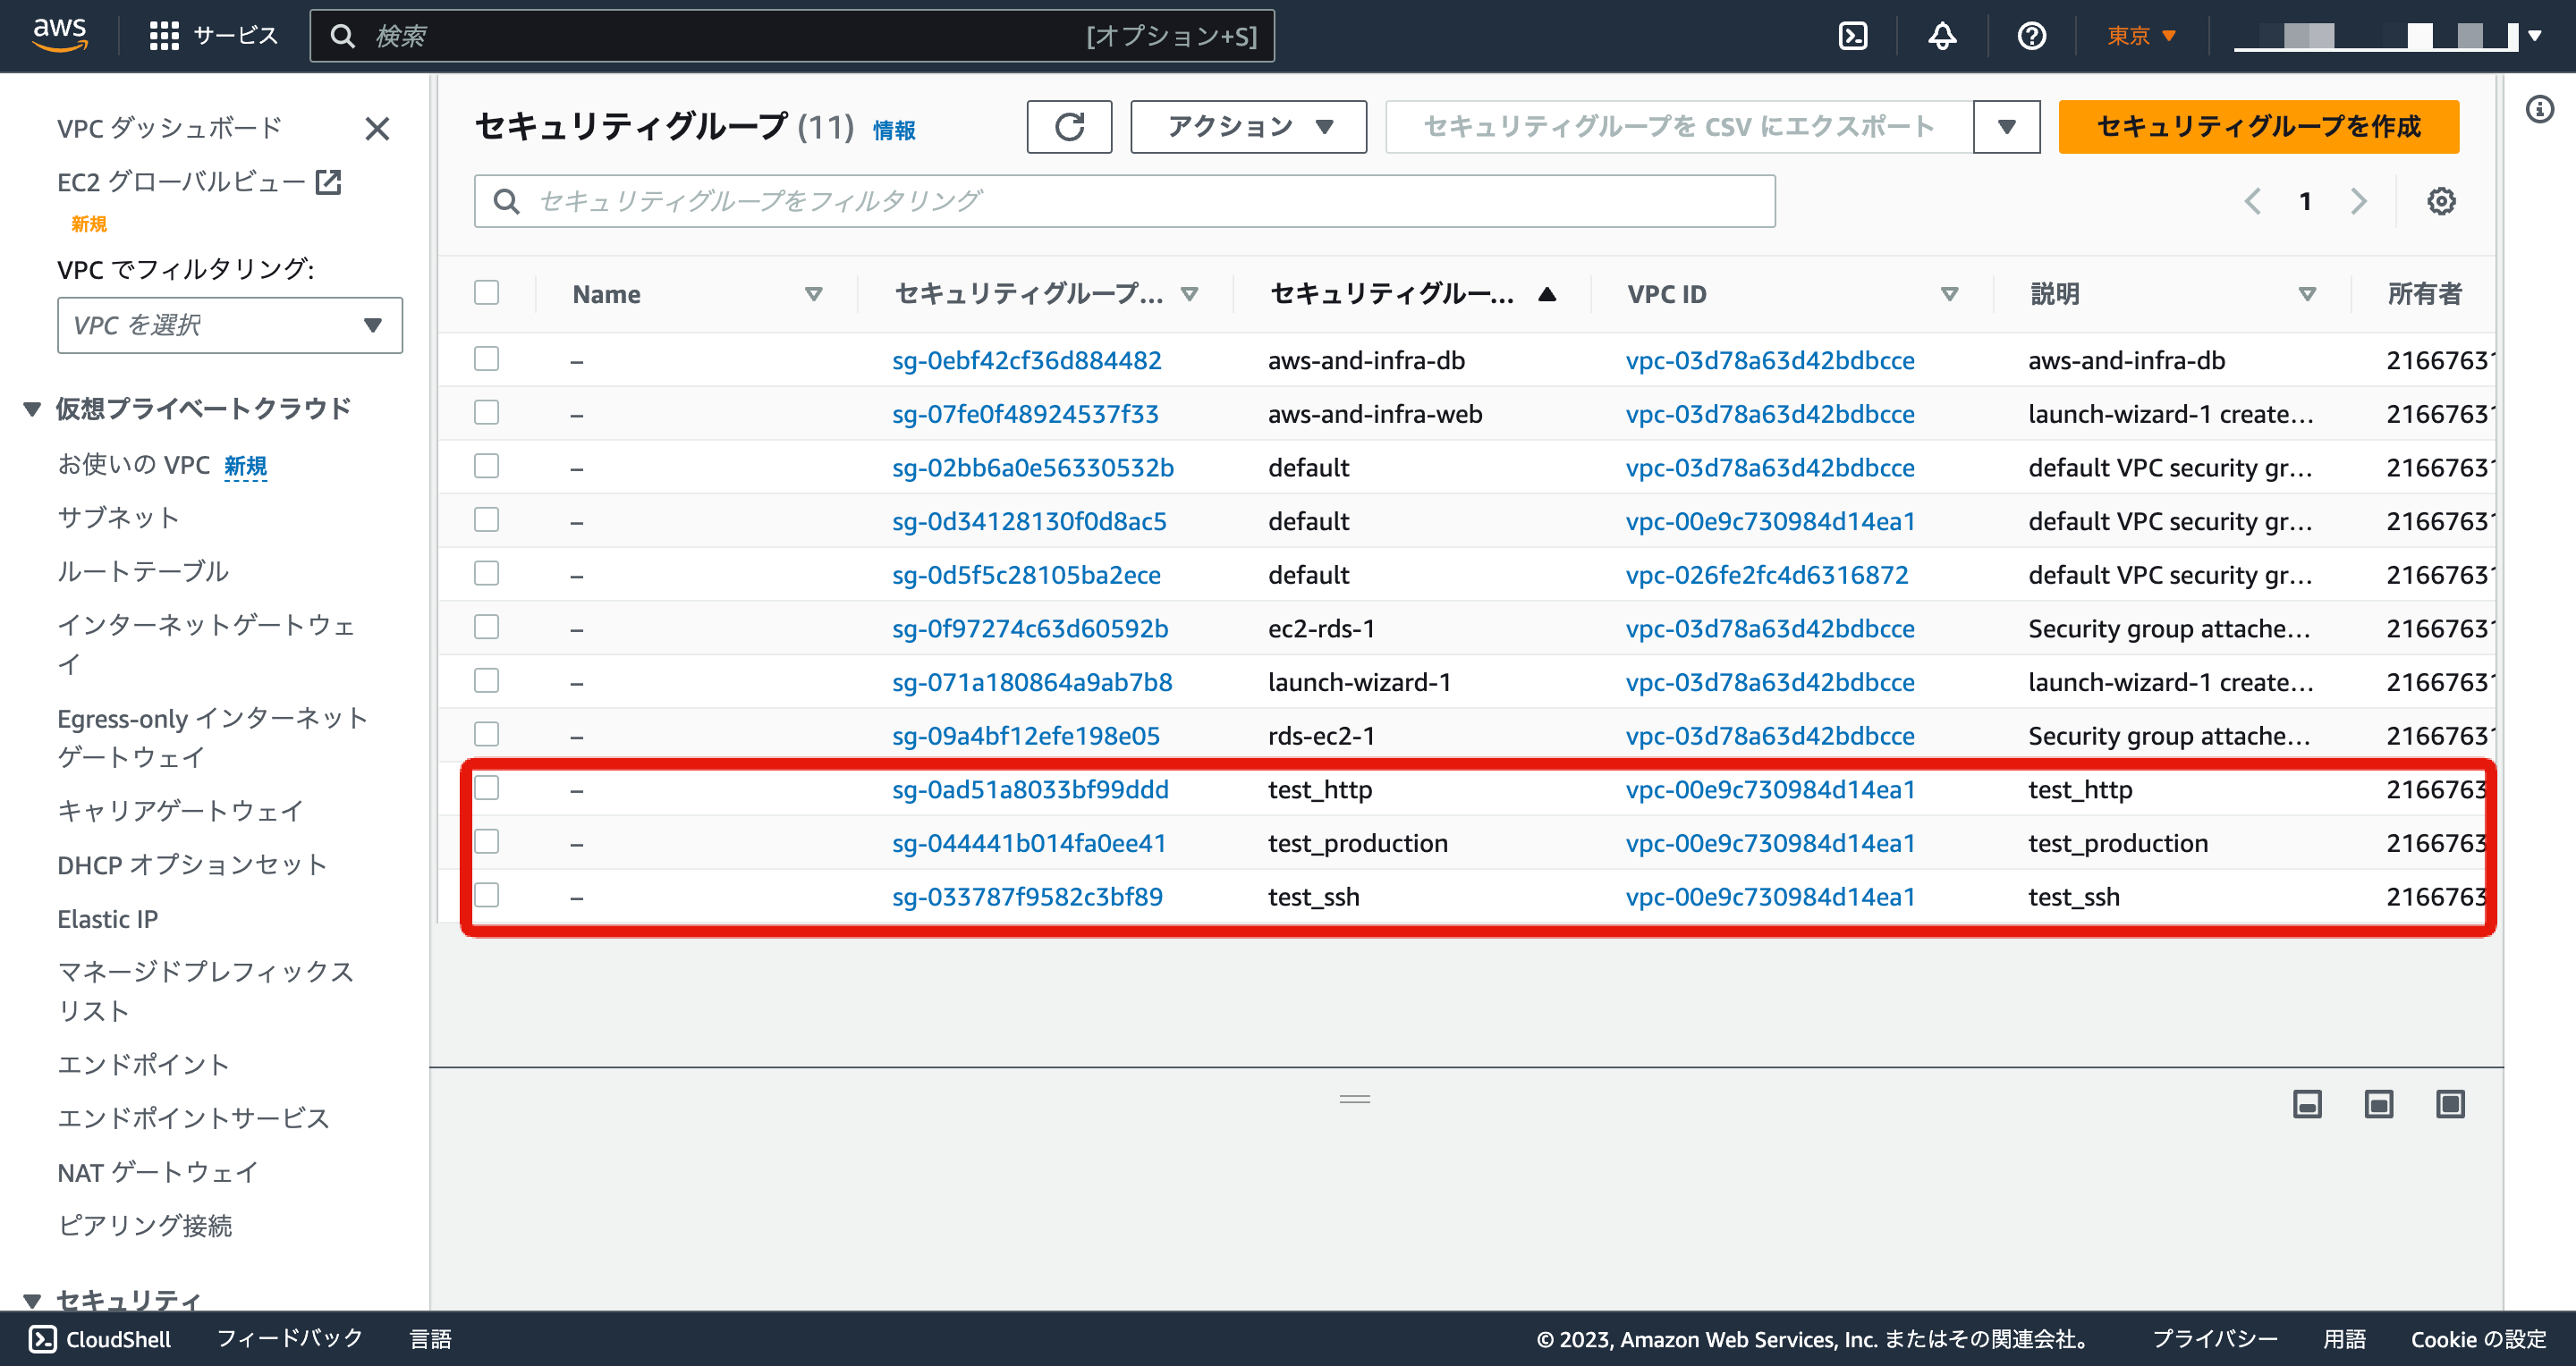Go to Elastic IP in sidebar
This screenshot has width=2576, height=1366.
[x=108, y=918]
